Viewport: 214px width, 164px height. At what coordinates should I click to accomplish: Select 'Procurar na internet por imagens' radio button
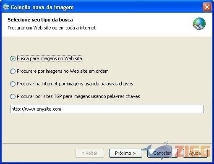tap(13, 84)
